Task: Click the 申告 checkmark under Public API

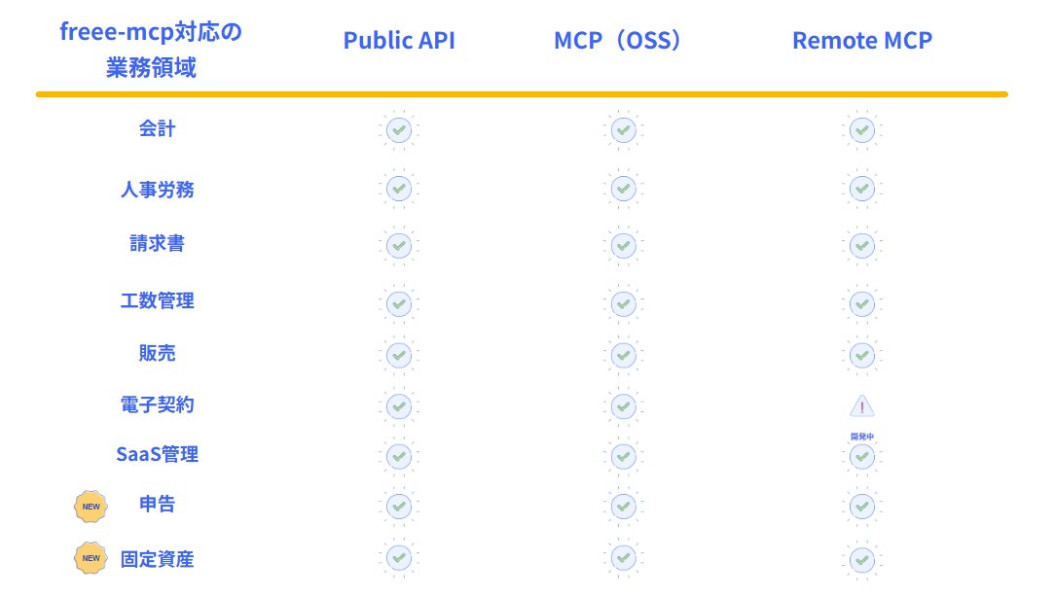Action: tap(399, 507)
